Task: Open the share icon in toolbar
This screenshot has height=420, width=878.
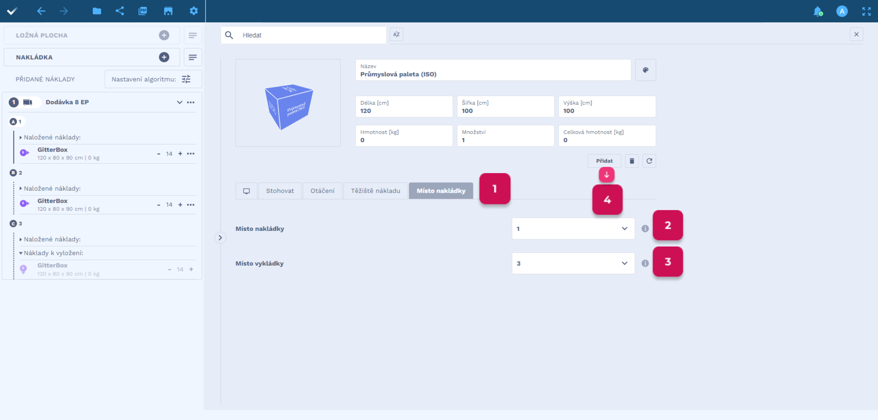Action: (120, 11)
